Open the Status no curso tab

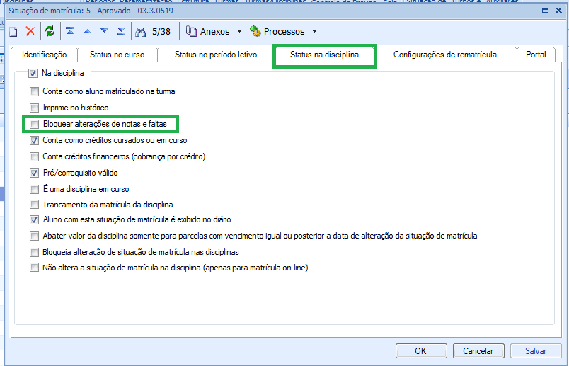[117, 55]
